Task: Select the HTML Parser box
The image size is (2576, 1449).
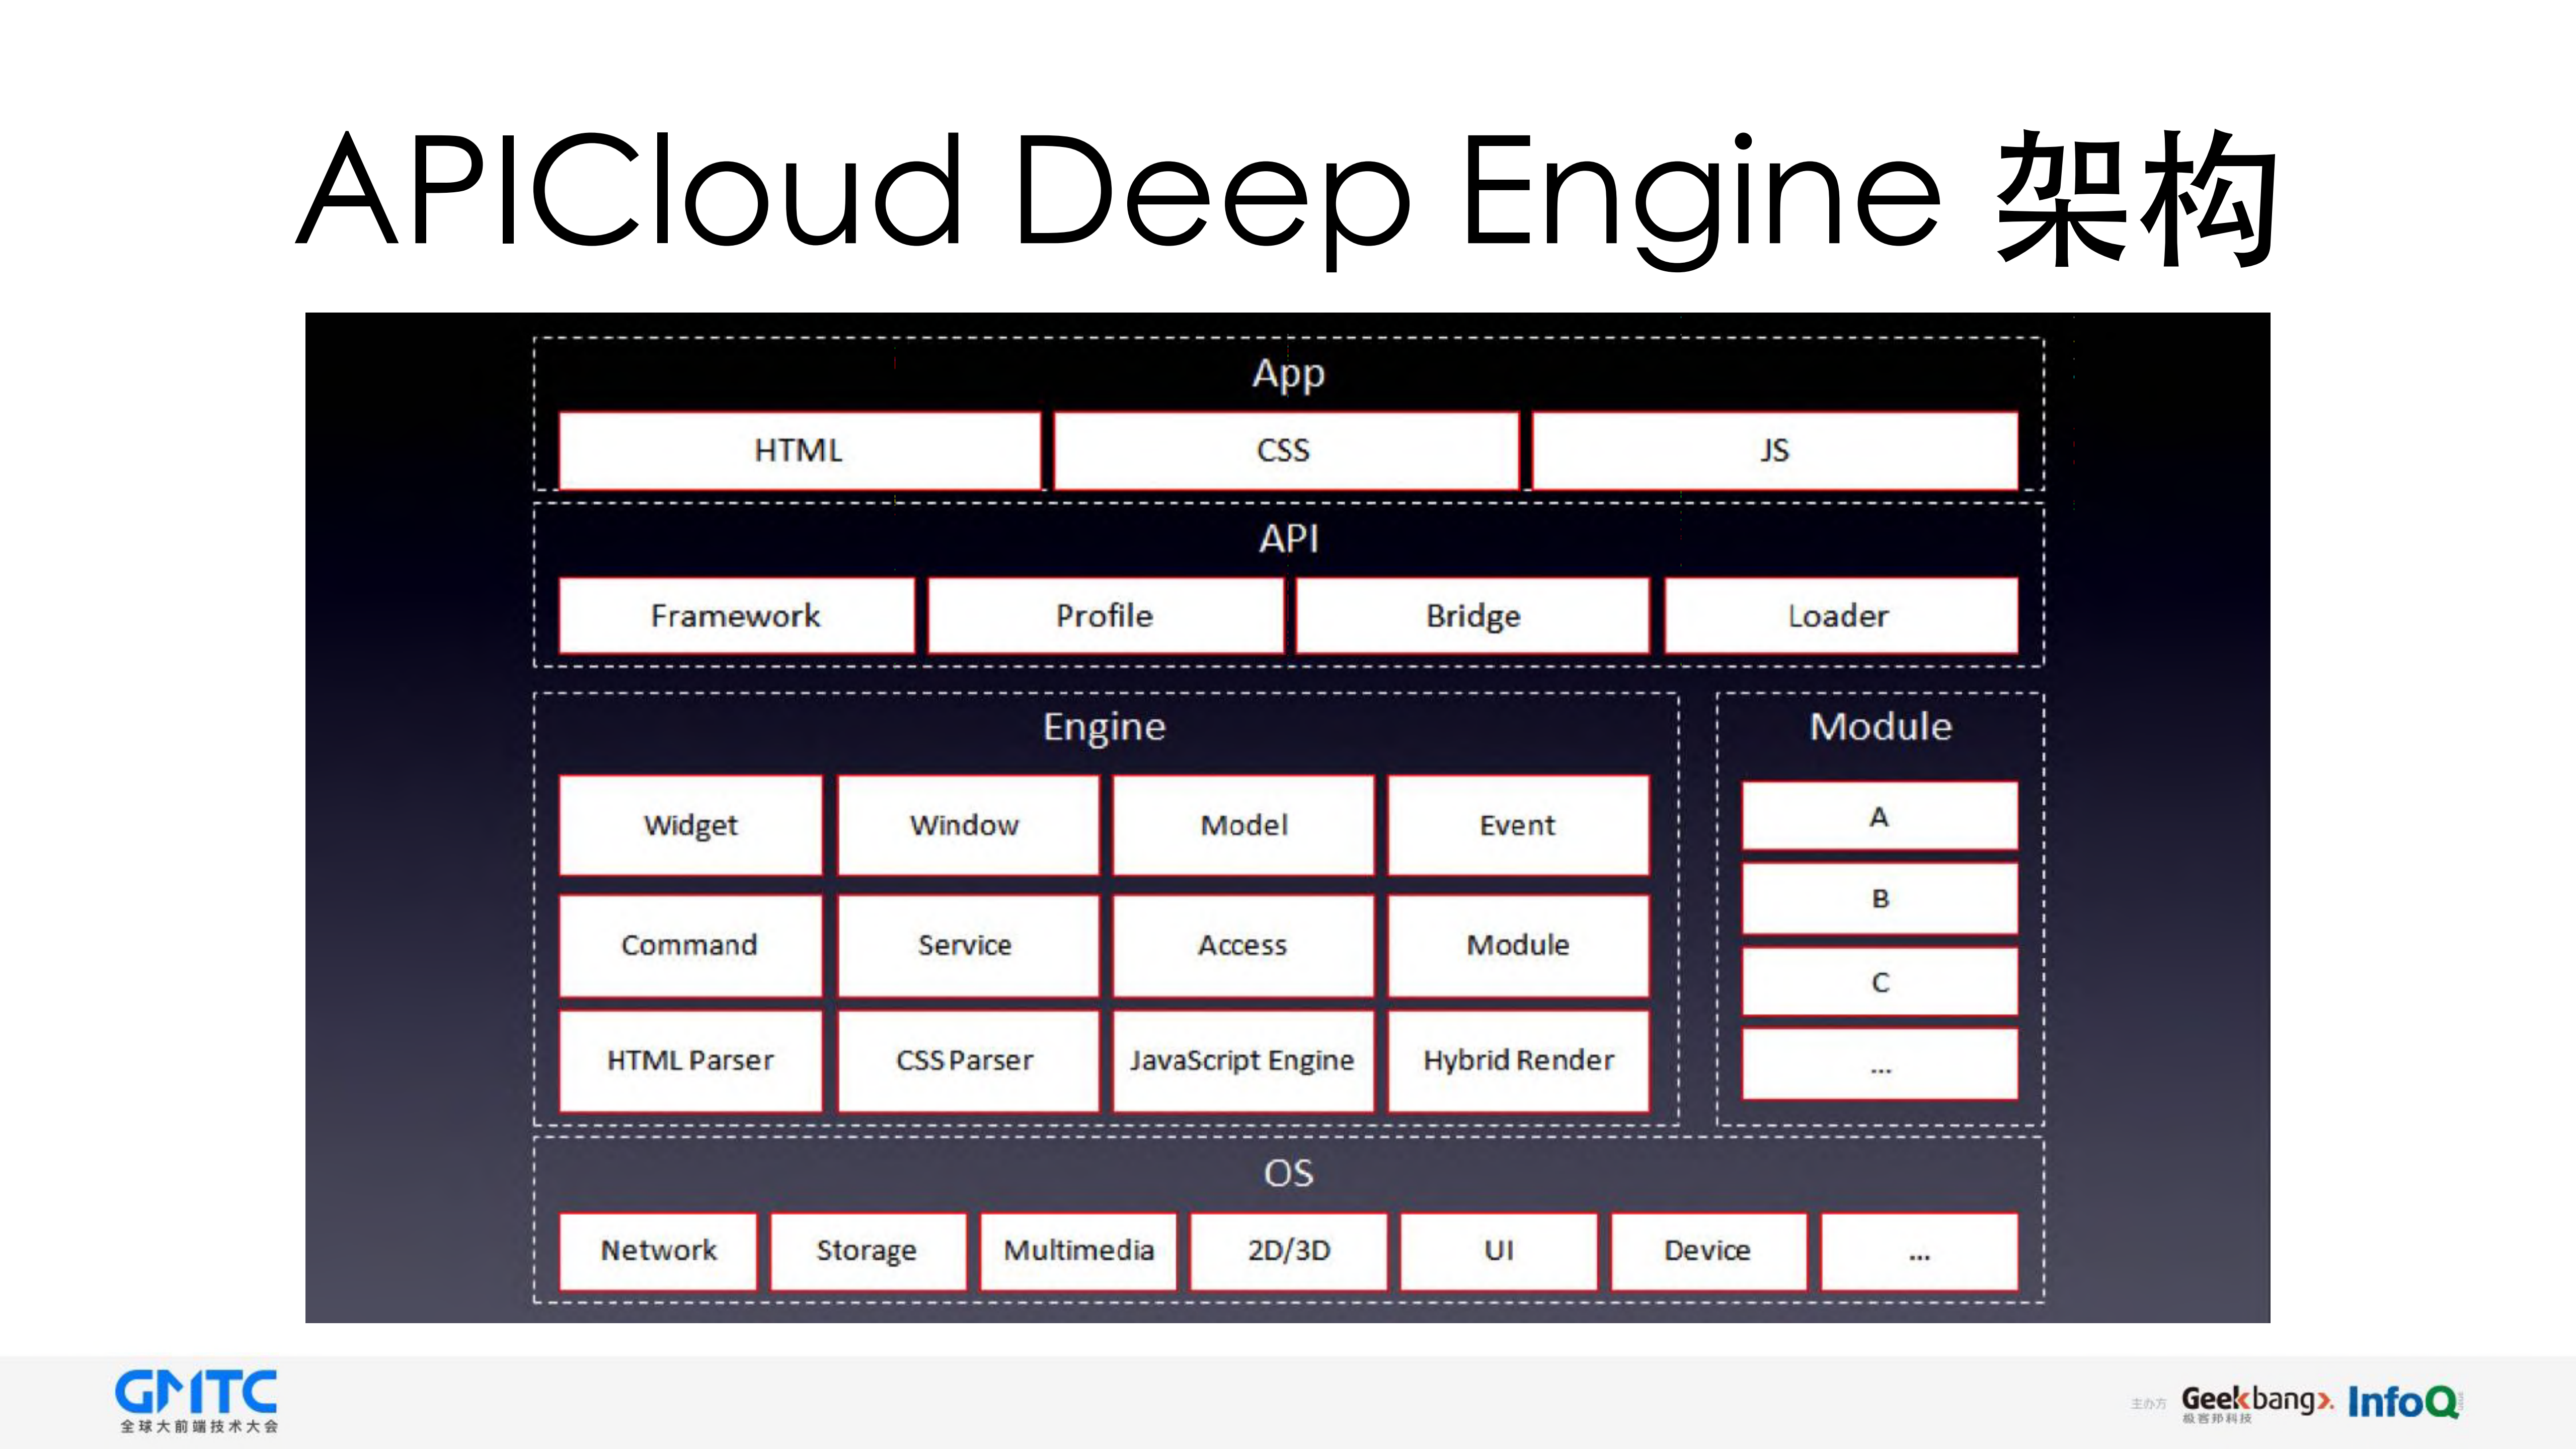Action: [690, 1060]
